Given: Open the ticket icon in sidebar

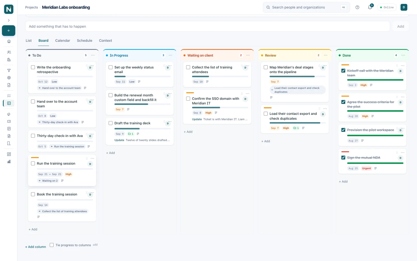Looking at the screenshot, I should pyautogui.click(x=9, y=121).
